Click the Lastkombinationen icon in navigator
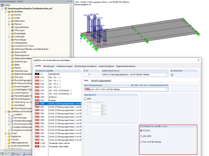This screenshot has width=209, height=156. click(12, 127)
